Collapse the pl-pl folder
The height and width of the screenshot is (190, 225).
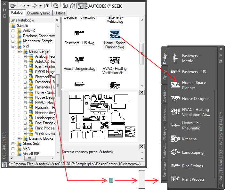click(x=13, y=46)
